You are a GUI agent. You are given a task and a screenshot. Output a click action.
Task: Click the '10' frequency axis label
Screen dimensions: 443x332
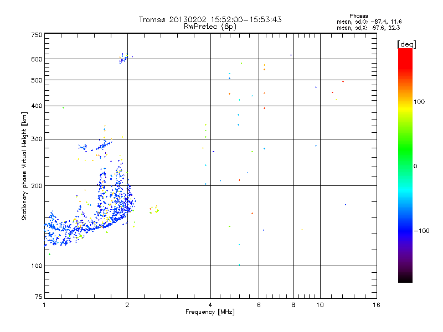tap(320, 305)
